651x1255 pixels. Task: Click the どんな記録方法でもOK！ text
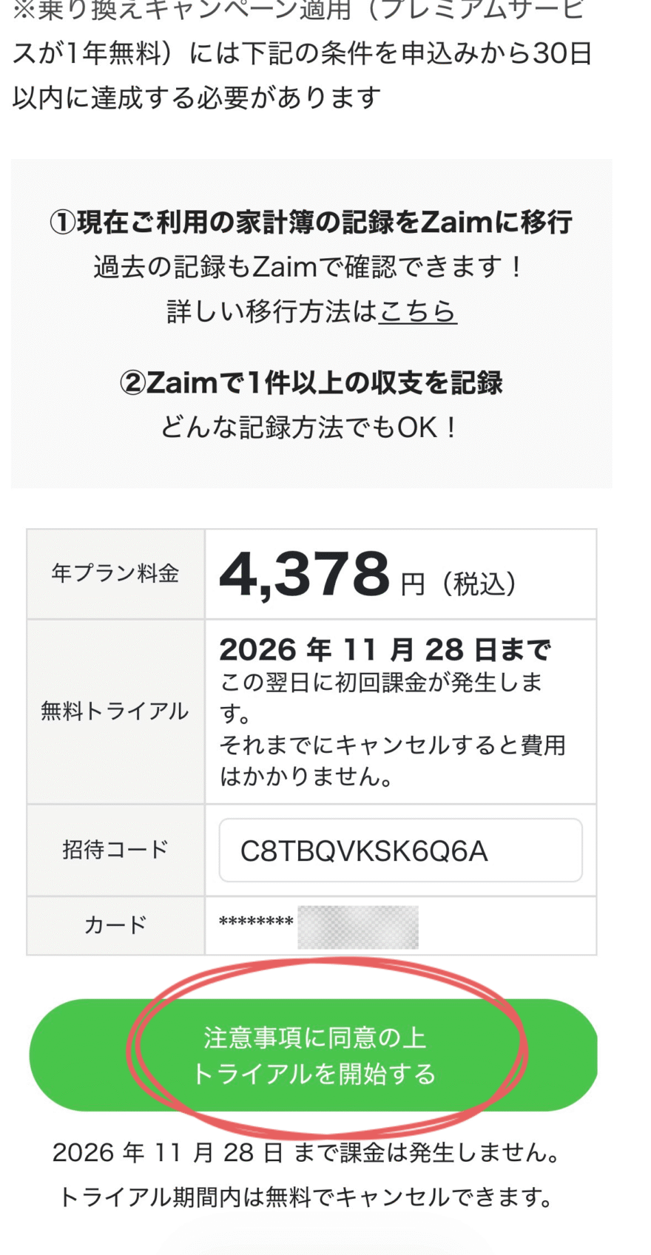click(311, 427)
